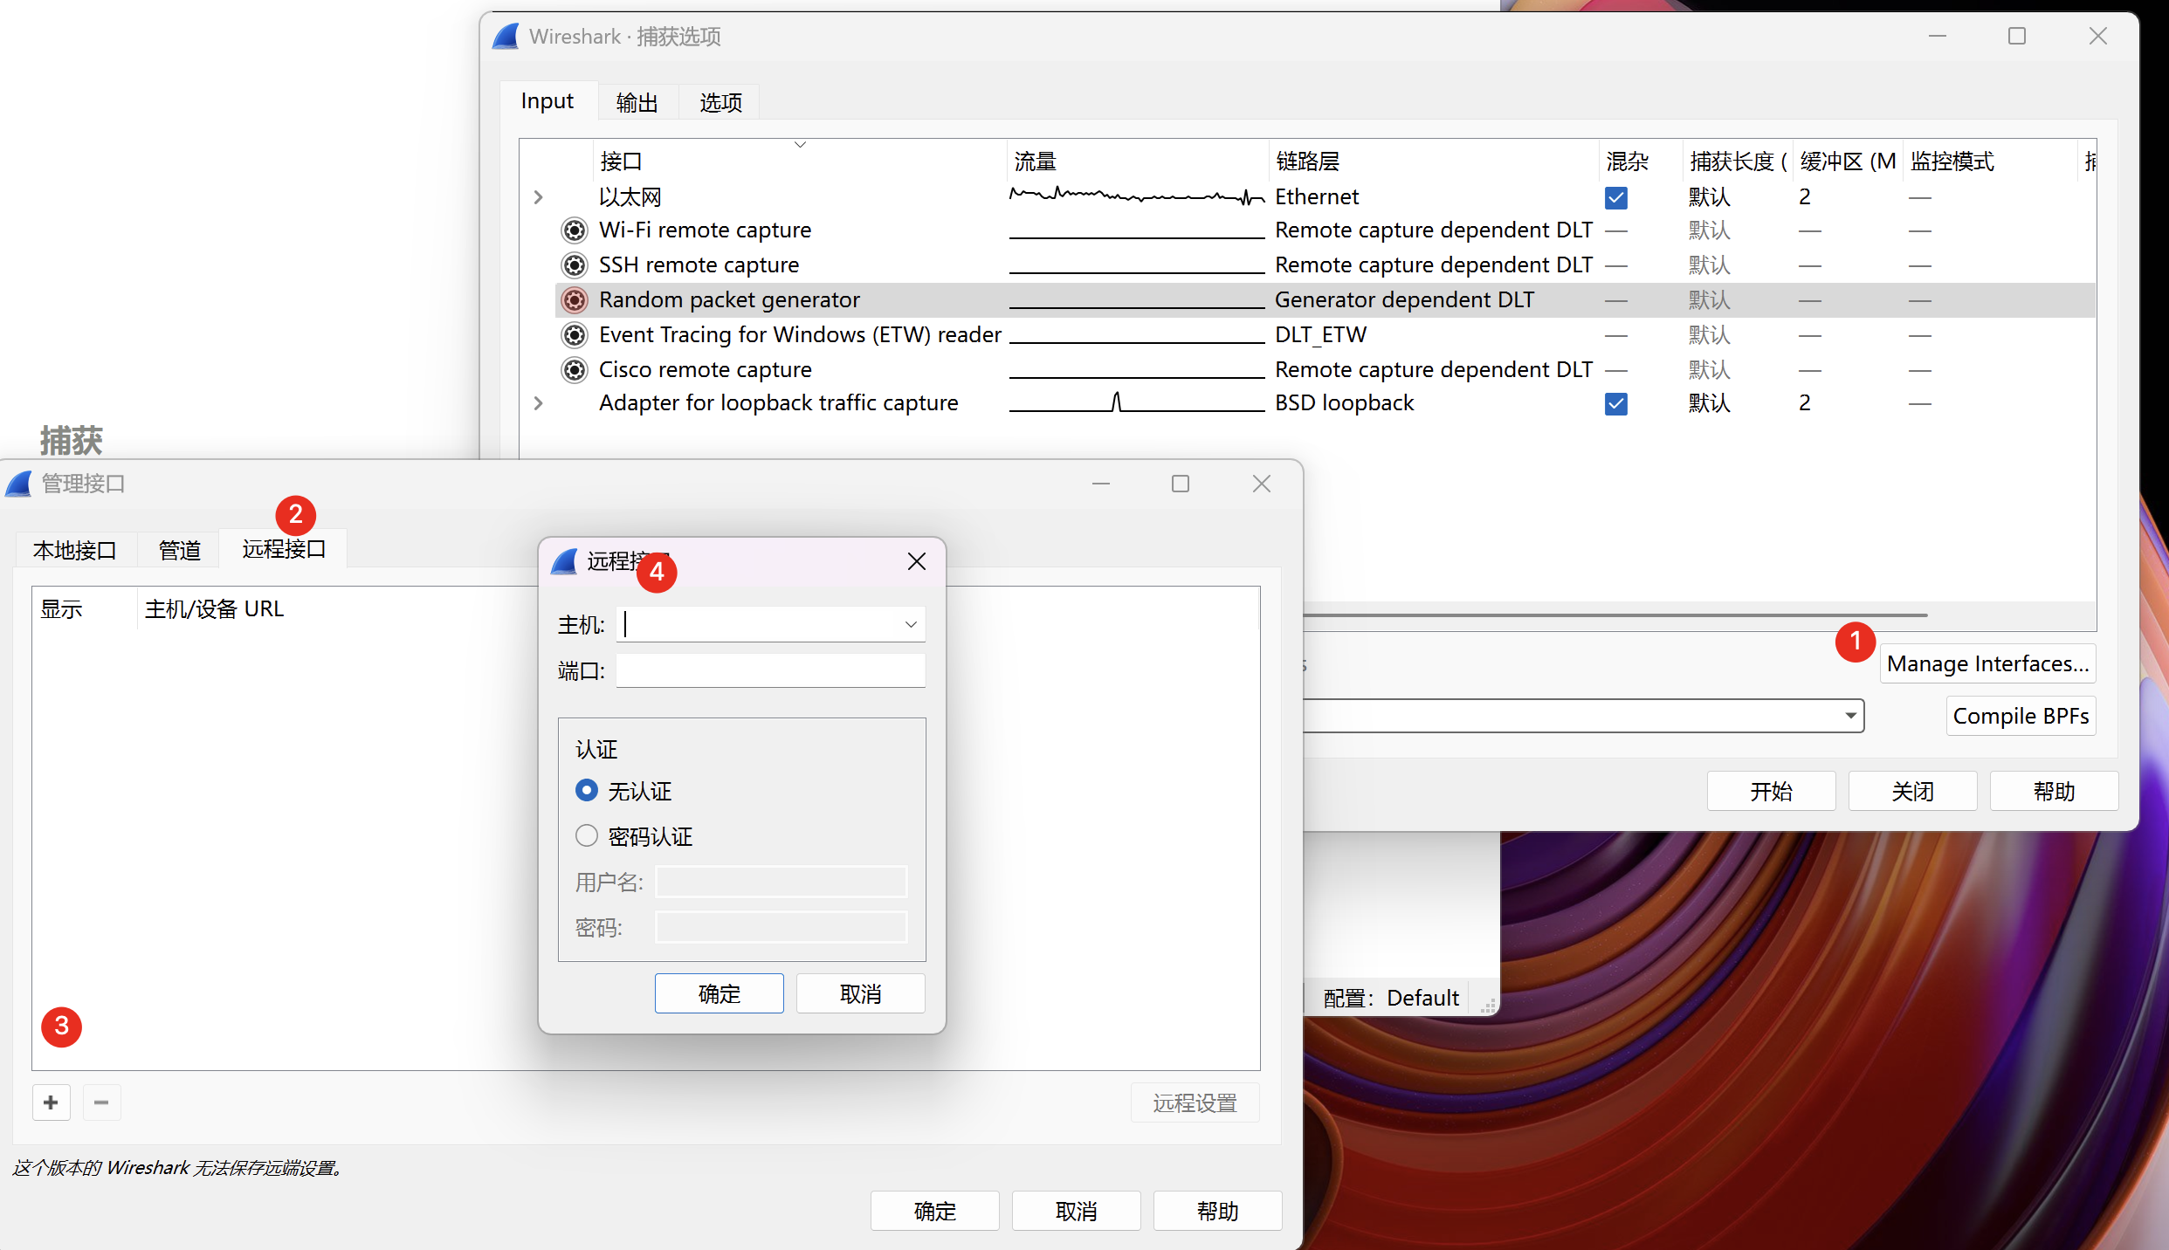Click 关闭 in capture options window
The image size is (2169, 1250).
click(x=1912, y=791)
